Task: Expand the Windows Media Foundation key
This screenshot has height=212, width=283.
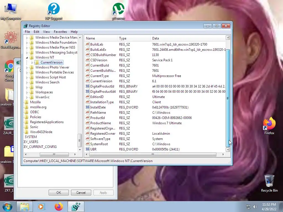Action: click(27, 43)
